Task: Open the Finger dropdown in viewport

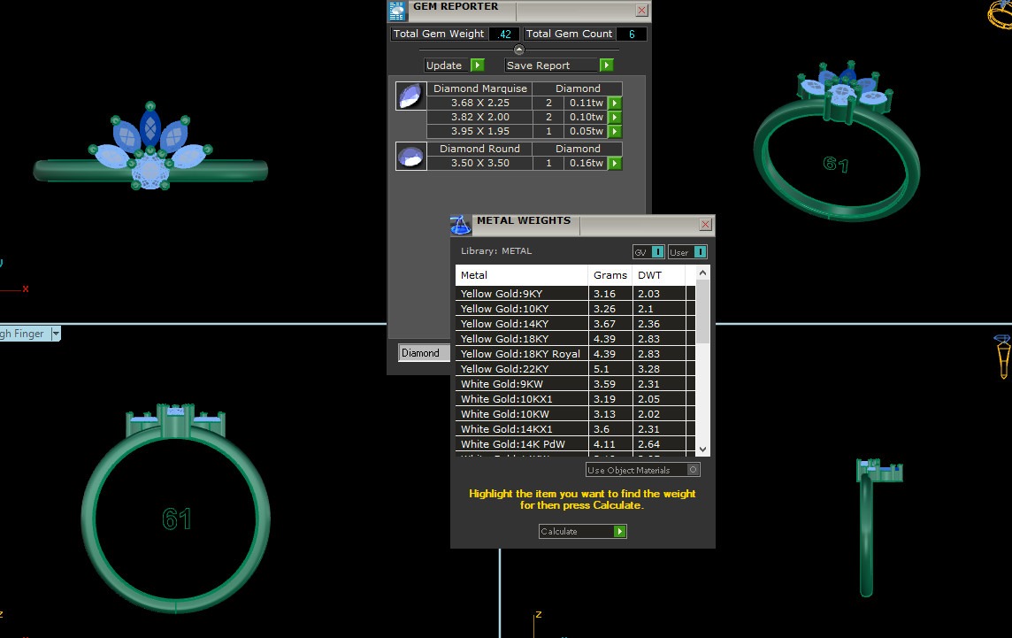Action: (x=56, y=334)
